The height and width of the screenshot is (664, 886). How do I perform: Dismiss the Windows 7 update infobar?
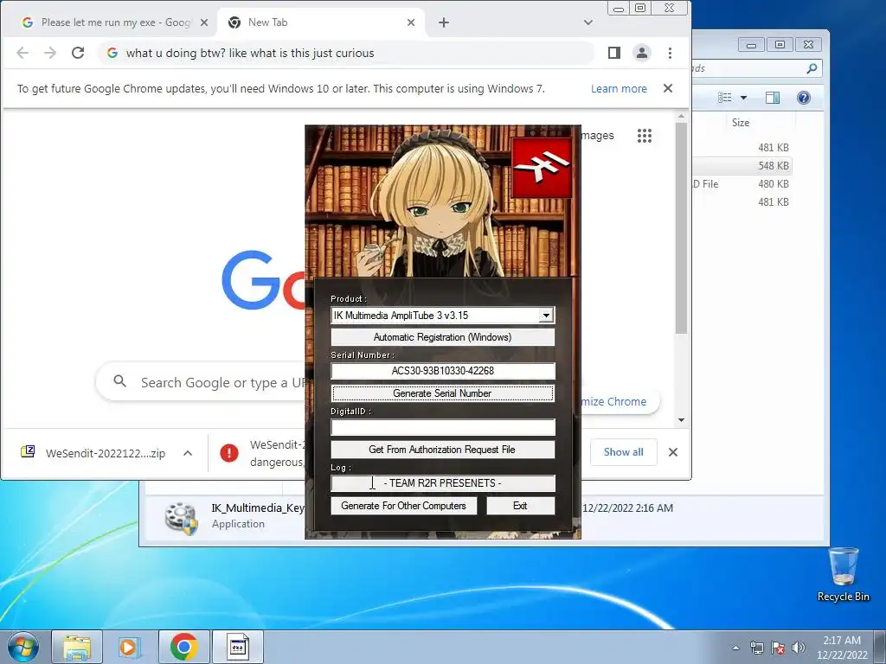coord(668,89)
